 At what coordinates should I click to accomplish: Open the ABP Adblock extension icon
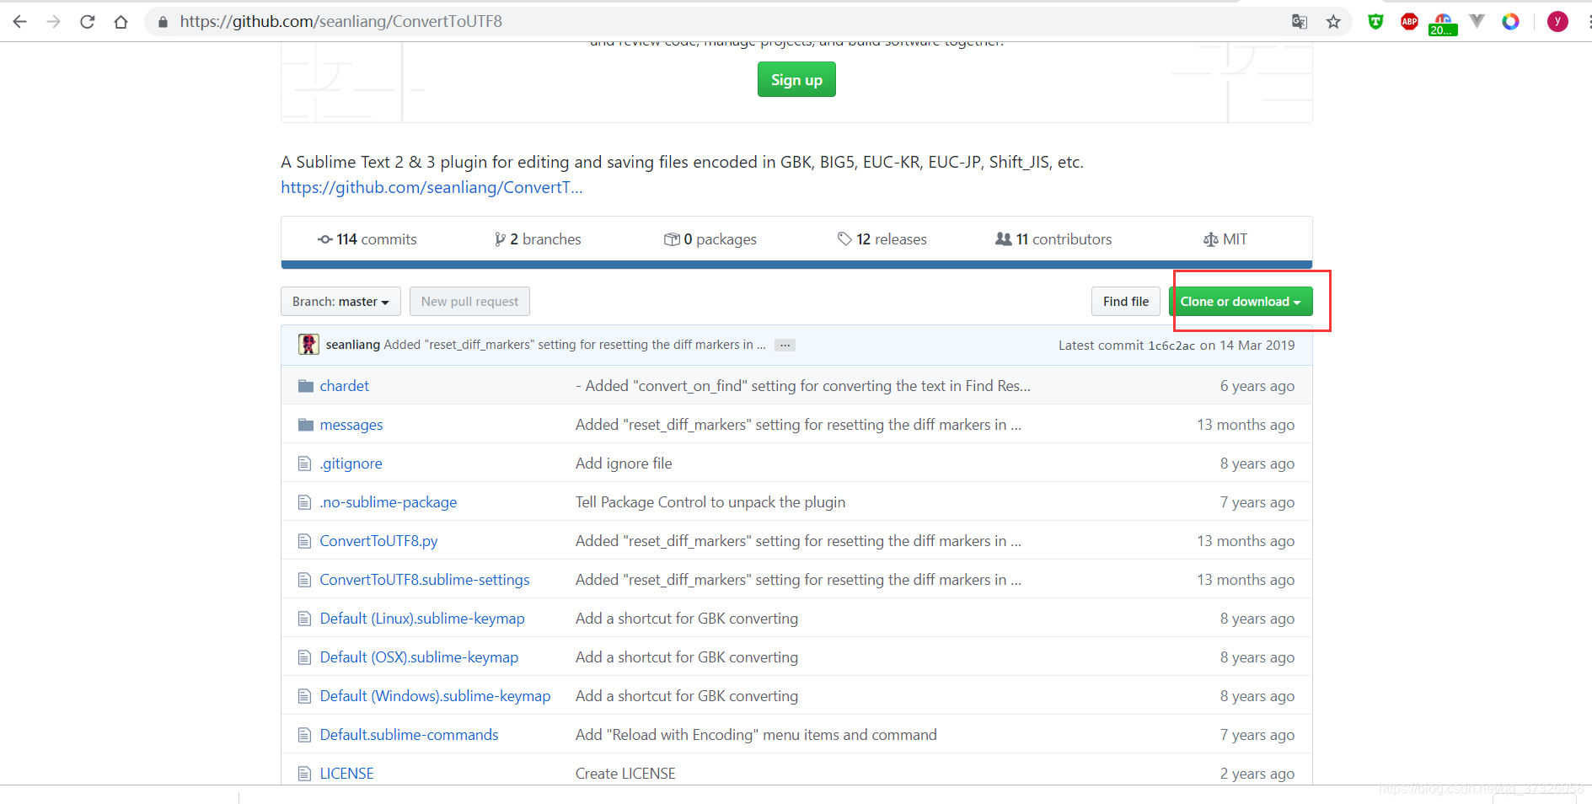tap(1409, 22)
